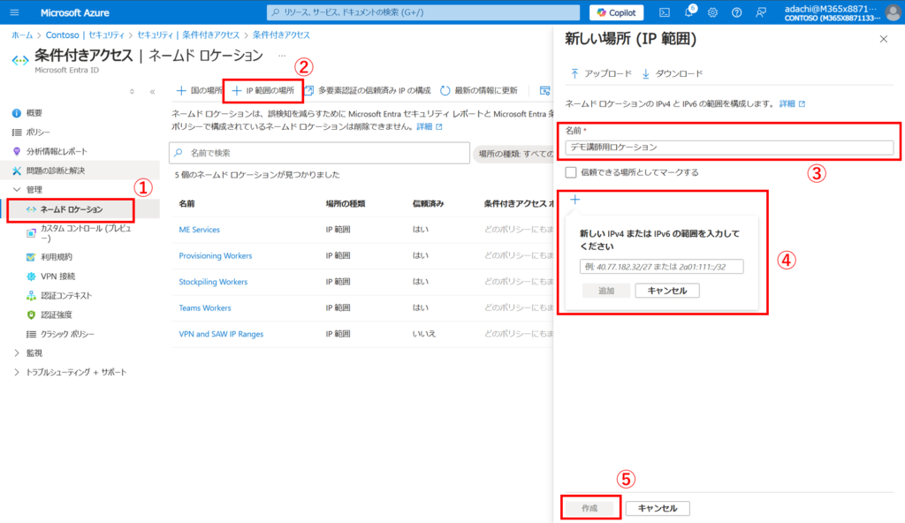Check 信頼できる場所としてマークする
Viewport: 905px width, 523px height.
(571, 172)
